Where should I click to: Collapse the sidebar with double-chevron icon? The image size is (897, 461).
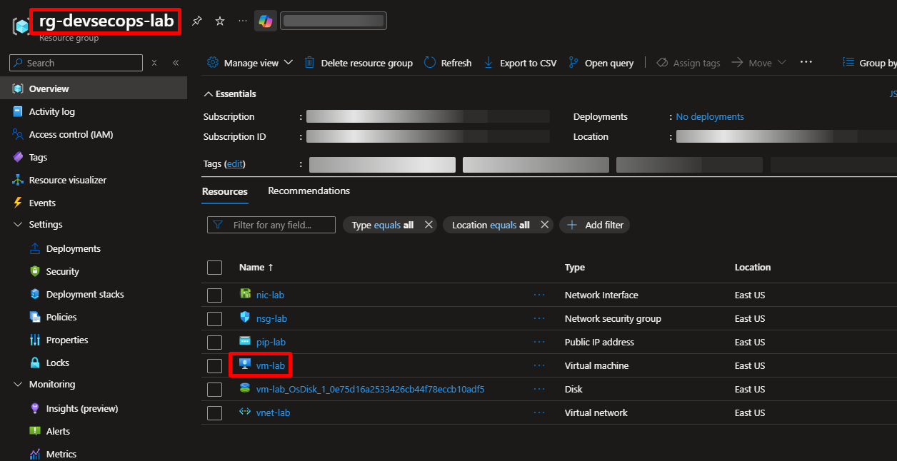pyautogui.click(x=176, y=63)
